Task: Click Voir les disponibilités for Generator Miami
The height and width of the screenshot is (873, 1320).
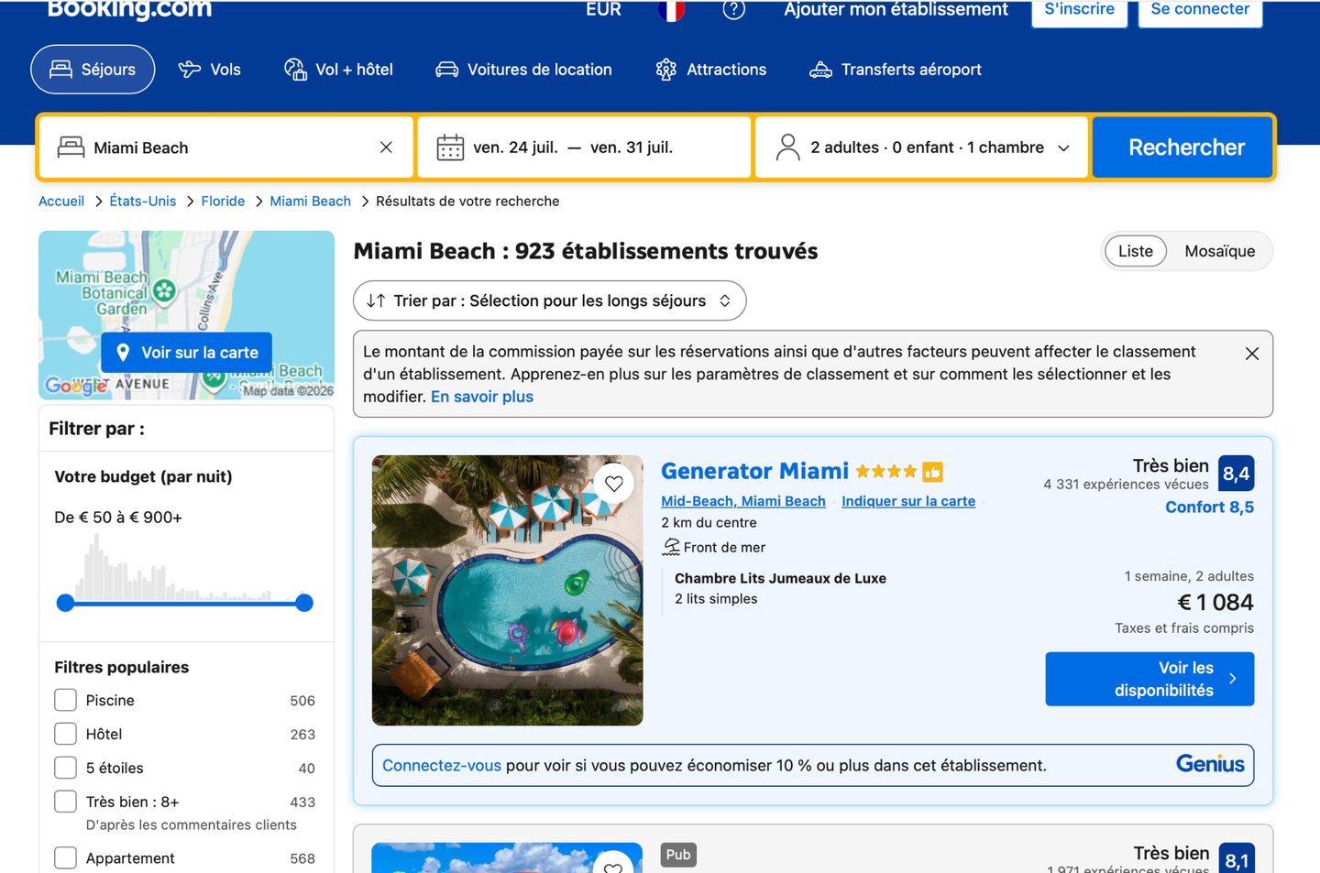Action: pos(1149,679)
